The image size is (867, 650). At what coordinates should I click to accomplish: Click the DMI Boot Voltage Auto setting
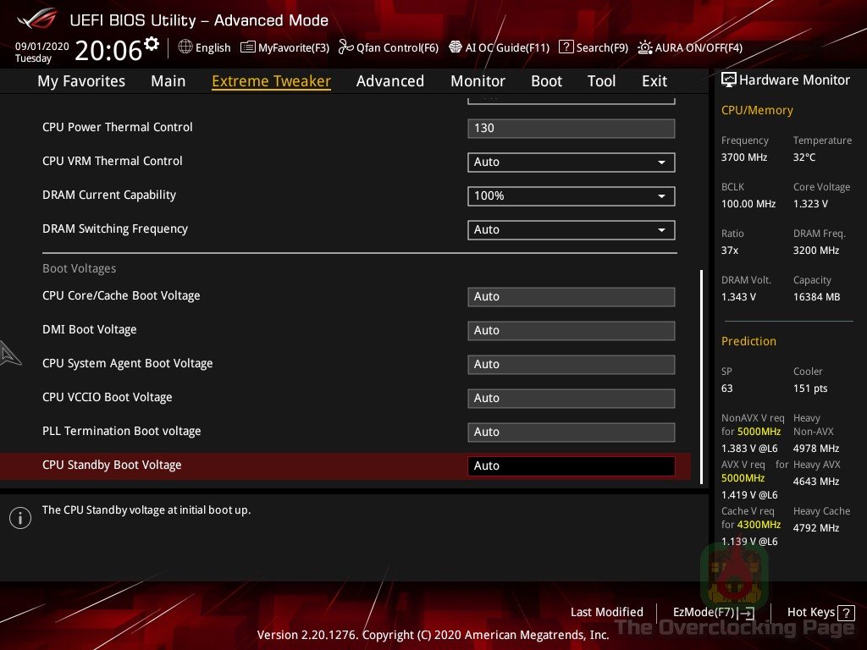point(571,330)
